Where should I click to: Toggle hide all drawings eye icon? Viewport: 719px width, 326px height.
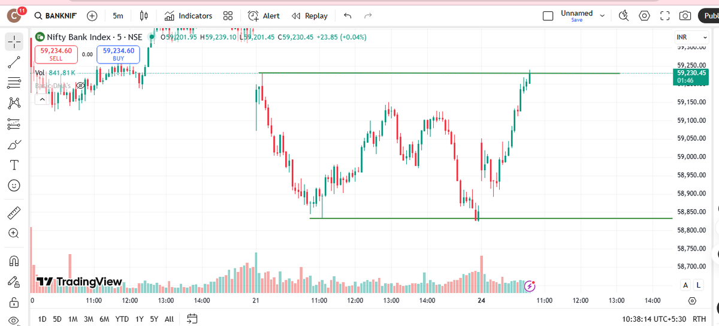(14, 321)
